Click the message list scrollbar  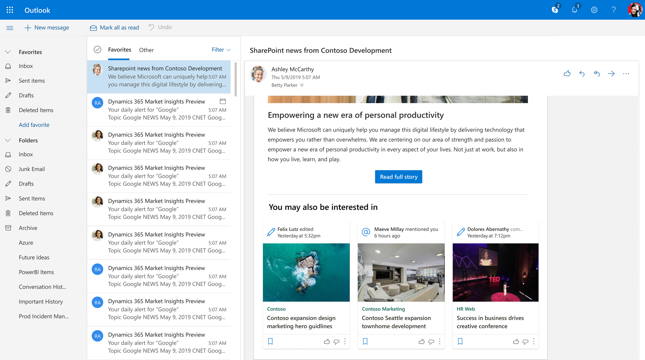(236, 79)
